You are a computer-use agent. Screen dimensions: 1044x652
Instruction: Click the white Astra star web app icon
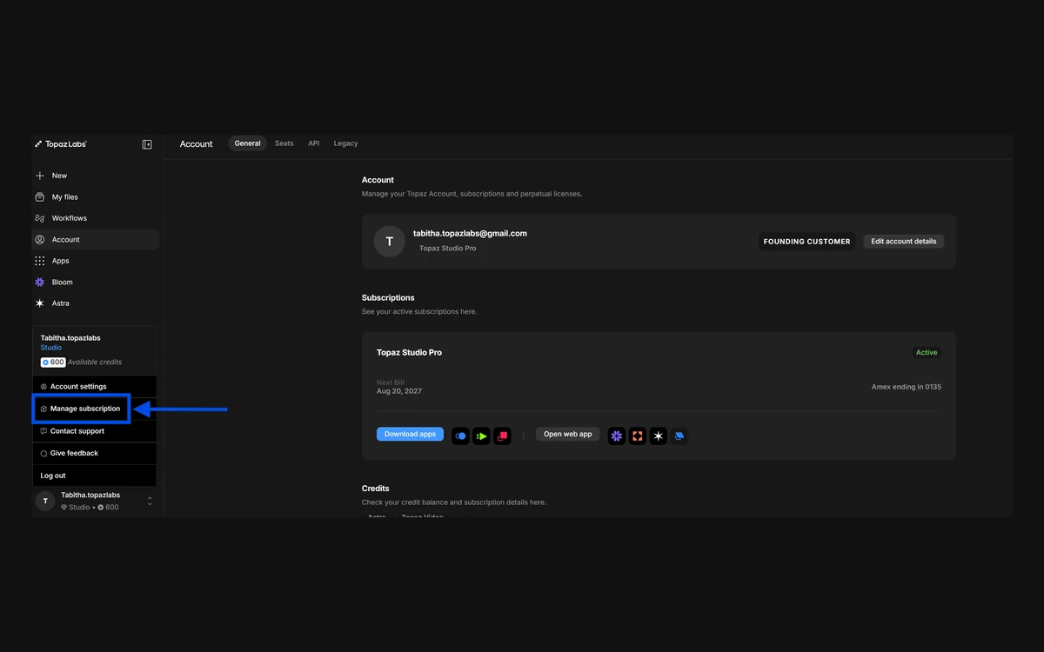(659, 436)
